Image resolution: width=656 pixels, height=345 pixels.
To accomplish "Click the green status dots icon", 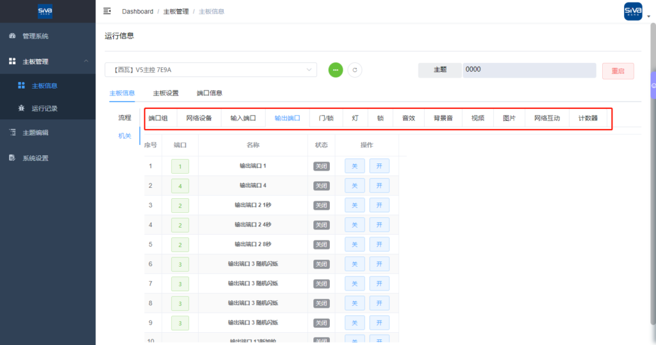I will click(336, 70).
